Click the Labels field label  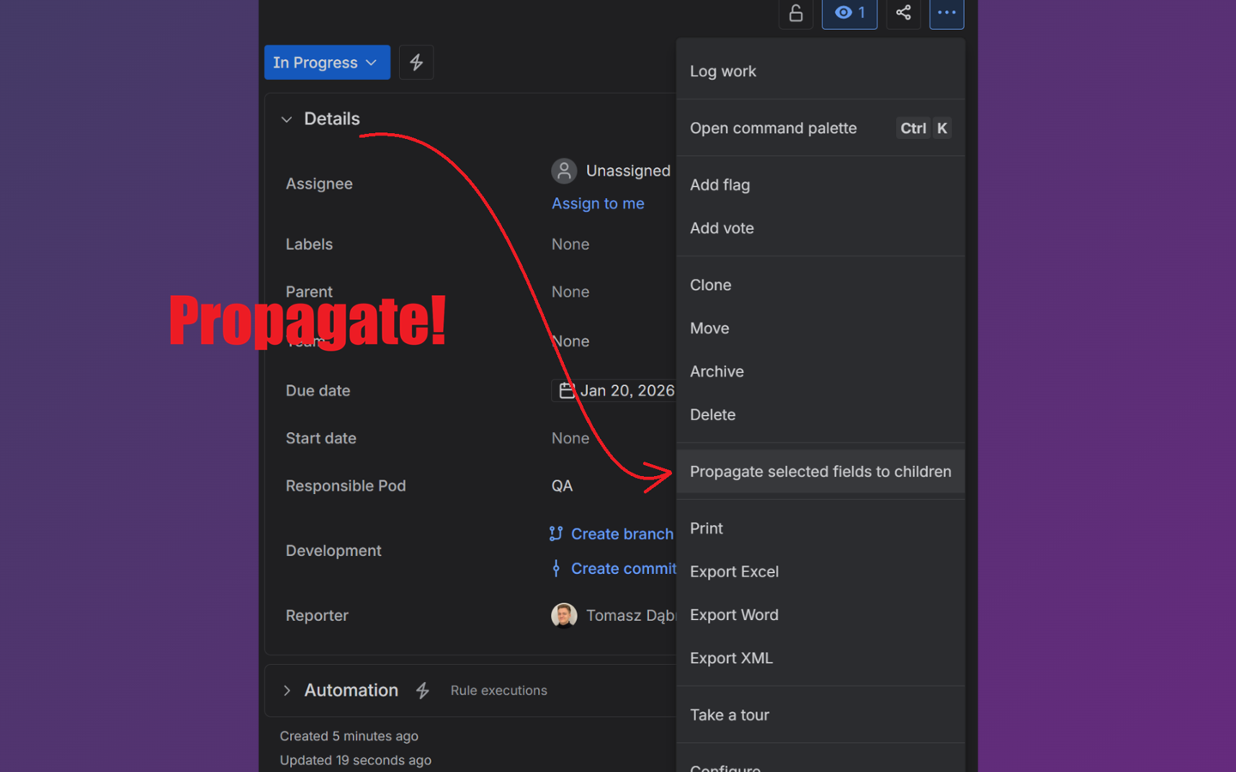[309, 244]
